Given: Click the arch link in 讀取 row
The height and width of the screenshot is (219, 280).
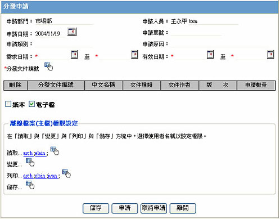Looking at the screenshot, I should pos(28,153).
